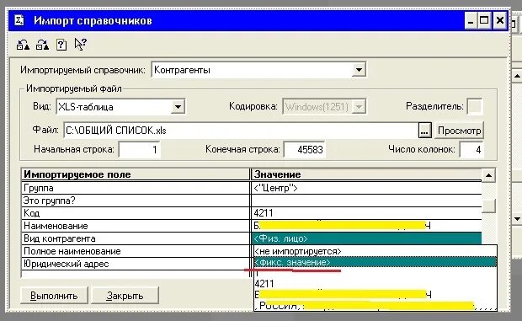Select <не импортируется> in the dropdown list
Screen dimensions: 522x321
tap(376, 251)
